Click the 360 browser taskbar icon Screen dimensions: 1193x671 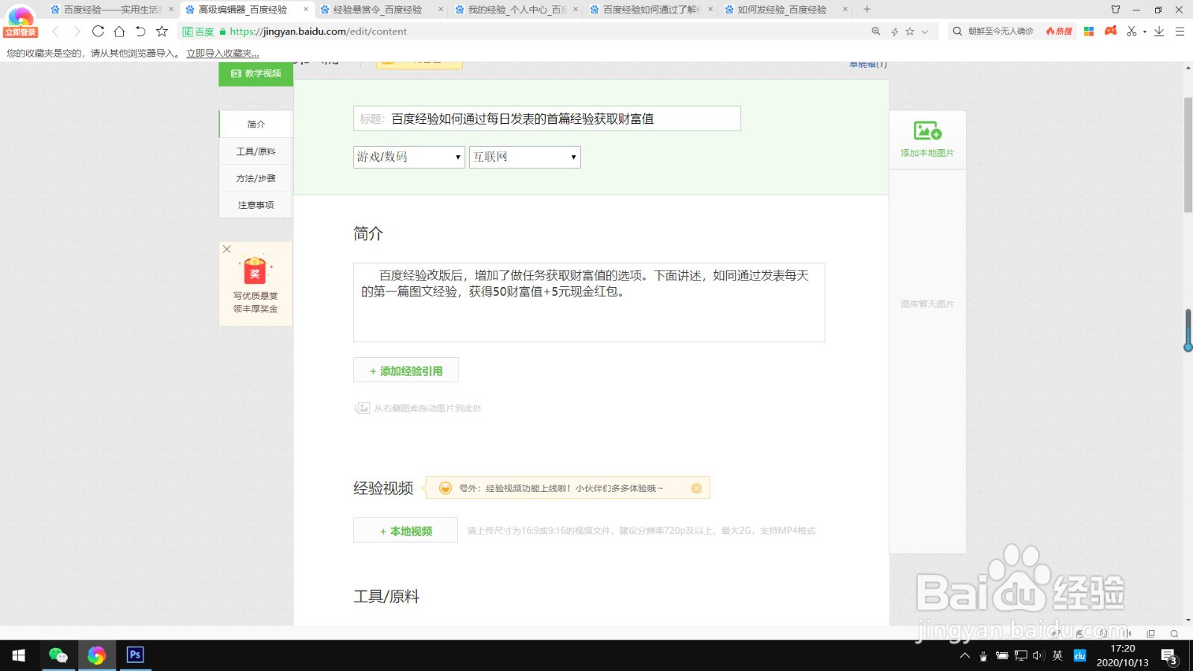pos(96,655)
